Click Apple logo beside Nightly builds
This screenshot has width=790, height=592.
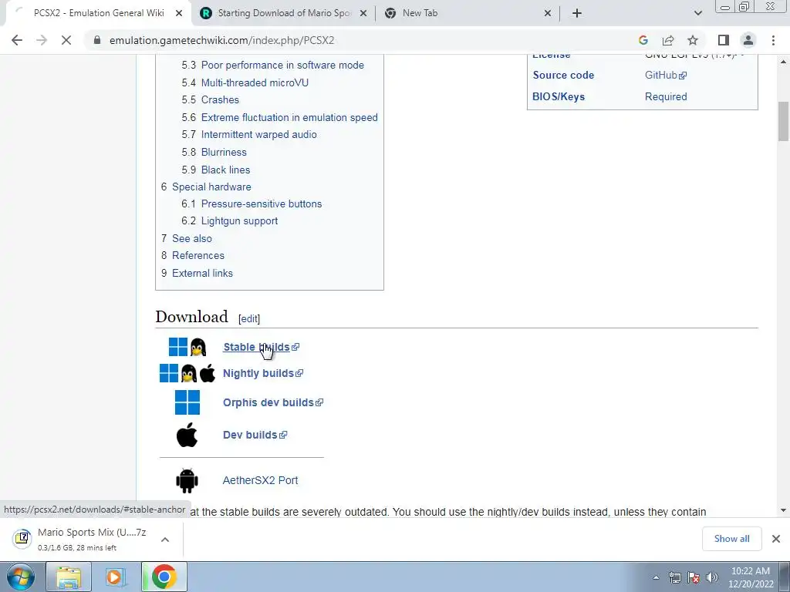click(207, 373)
